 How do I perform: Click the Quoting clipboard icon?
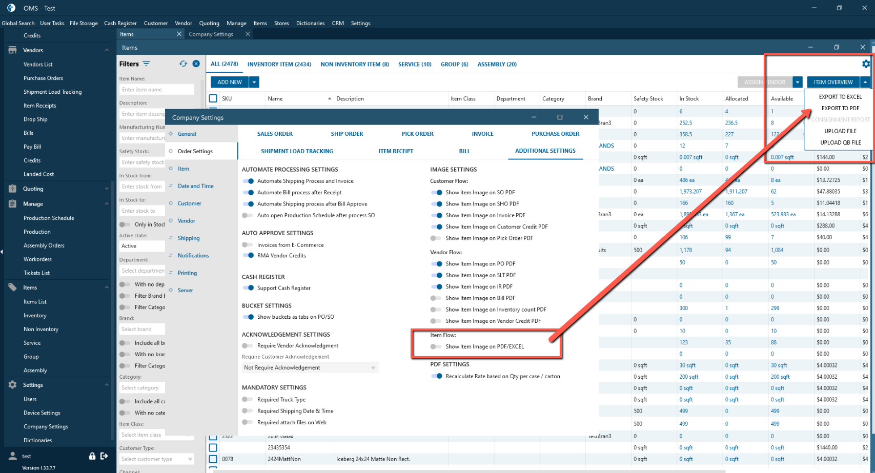[13, 189]
